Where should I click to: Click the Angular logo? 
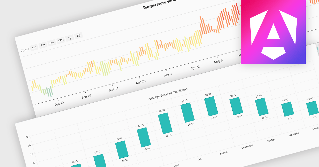pos(274,32)
